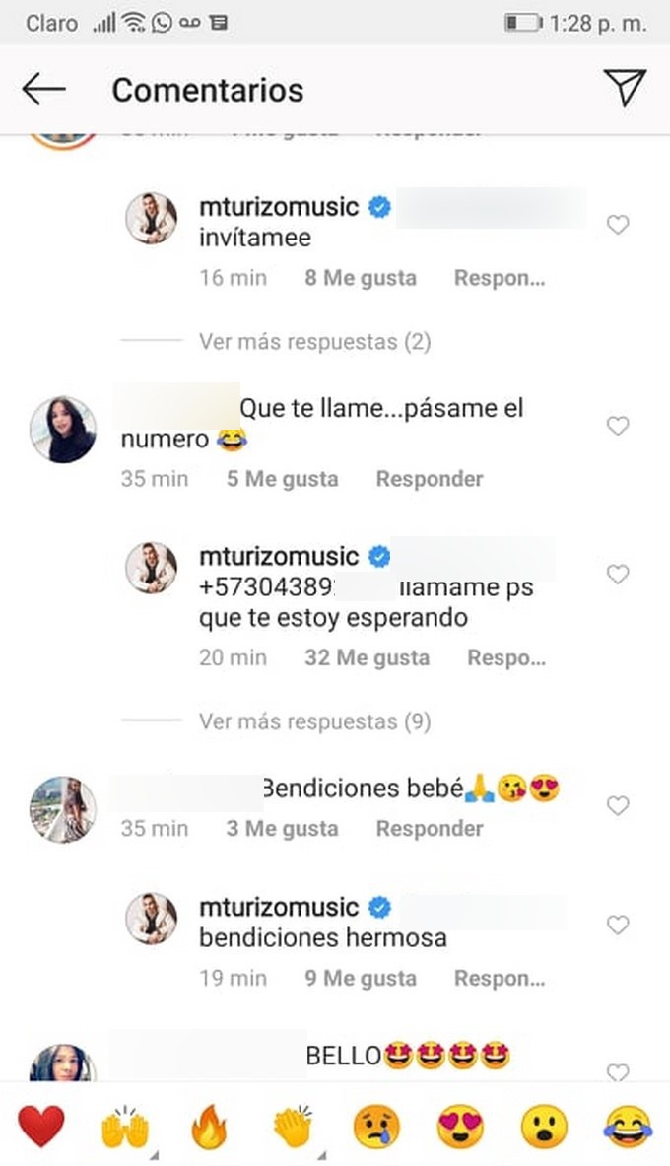
Task: Tap the "Bendiciones bebé" commenter's avatar
Action: [63, 809]
